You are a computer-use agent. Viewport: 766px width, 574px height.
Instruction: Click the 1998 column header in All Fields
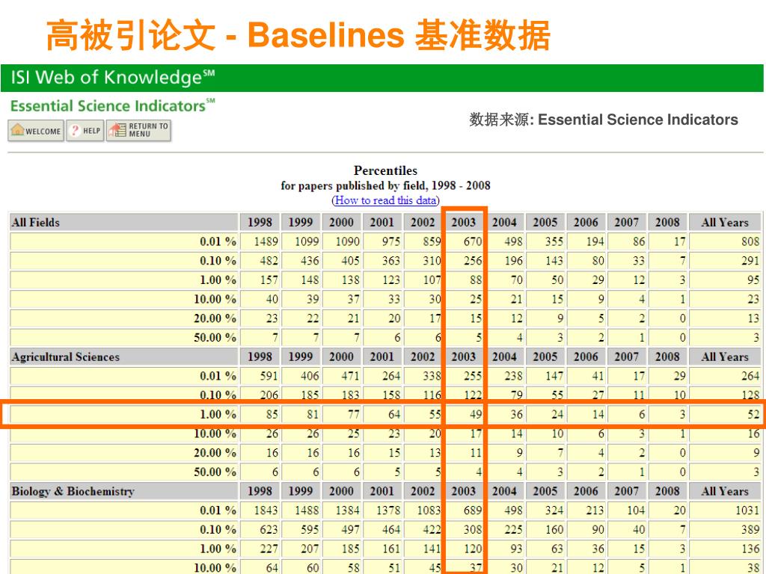(260, 223)
